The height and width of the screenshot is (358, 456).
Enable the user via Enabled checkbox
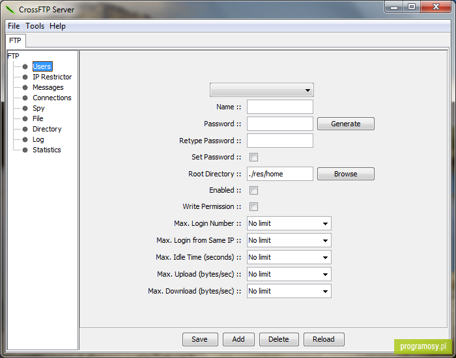pos(253,190)
